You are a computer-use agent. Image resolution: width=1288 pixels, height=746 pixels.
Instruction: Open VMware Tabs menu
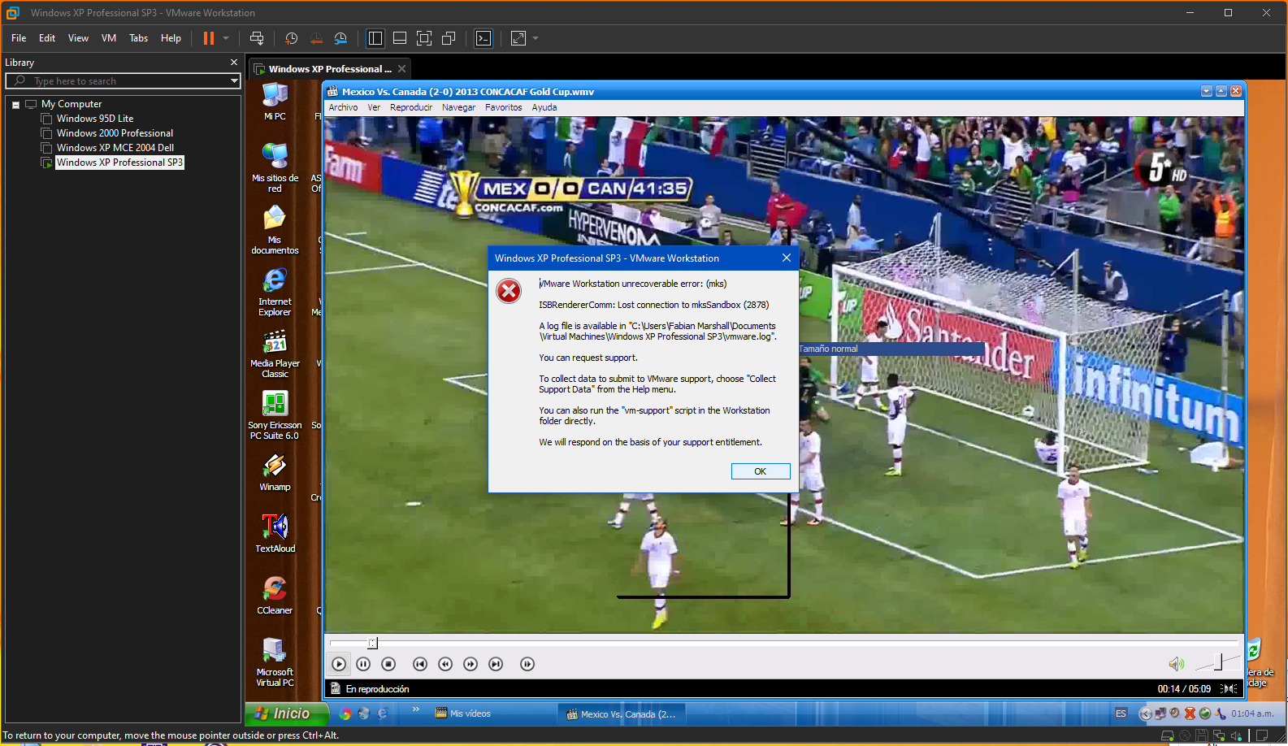click(x=139, y=38)
